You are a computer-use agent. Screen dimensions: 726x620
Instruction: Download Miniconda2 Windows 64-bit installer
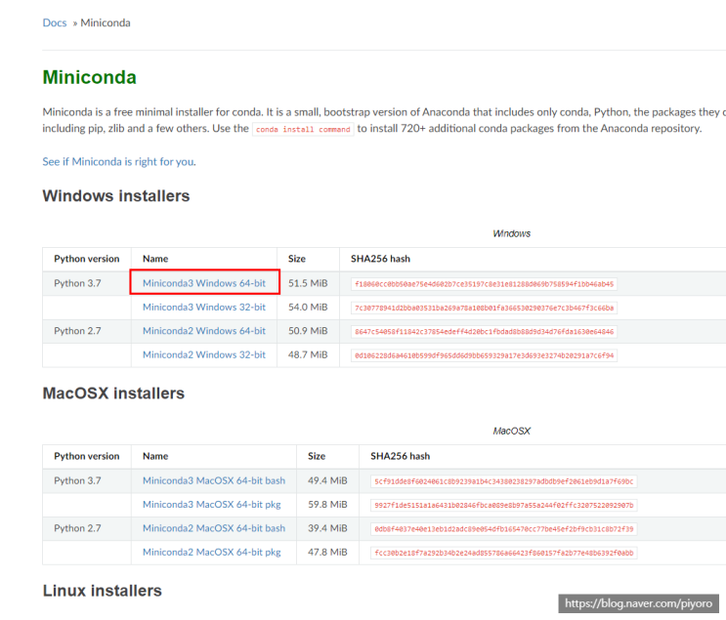[x=203, y=331]
